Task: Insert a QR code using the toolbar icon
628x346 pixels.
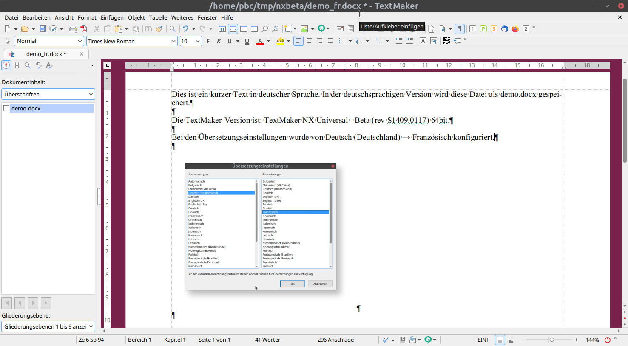Action: point(446,41)
